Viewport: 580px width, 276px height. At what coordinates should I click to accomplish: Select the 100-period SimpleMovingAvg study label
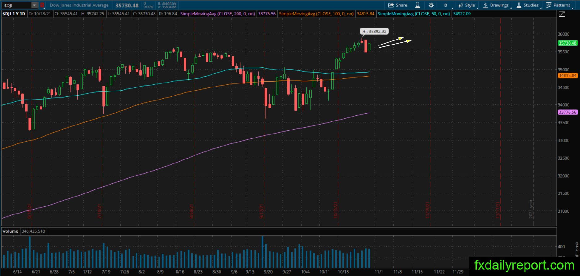click(x=316, y=14)
